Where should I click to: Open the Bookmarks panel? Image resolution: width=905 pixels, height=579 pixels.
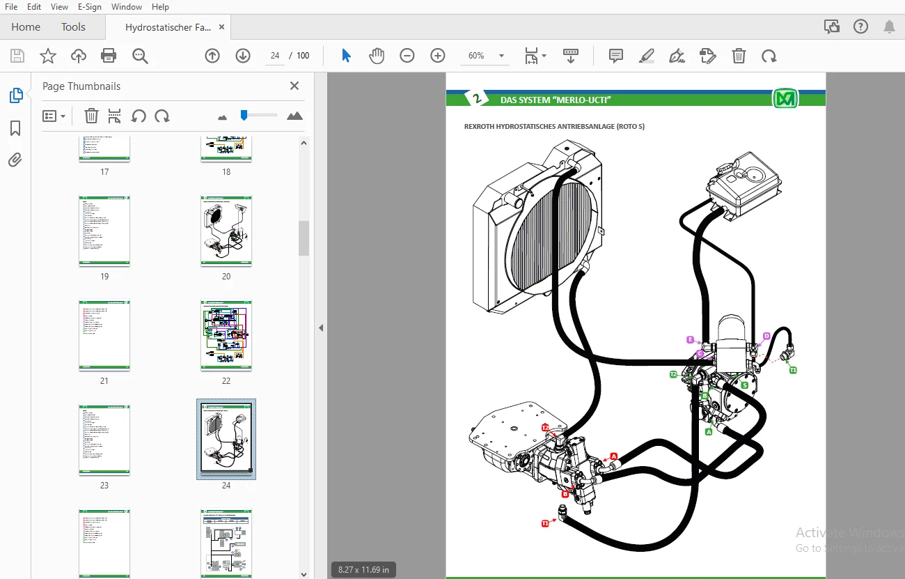(15, 128)
